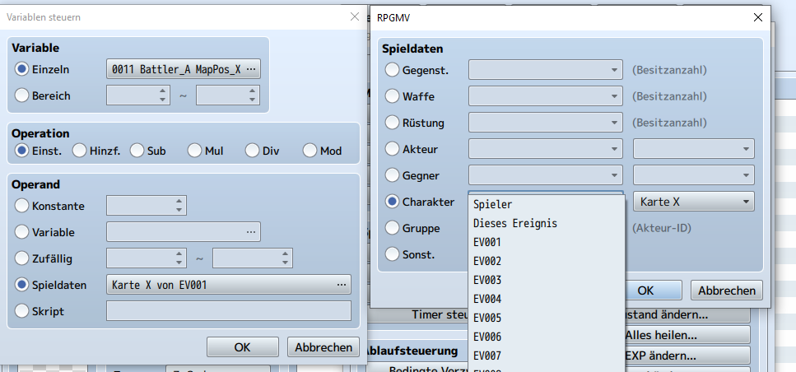Choose the Mul operation
The width and height of the screenshot is (796, 372).
(194, 151)
